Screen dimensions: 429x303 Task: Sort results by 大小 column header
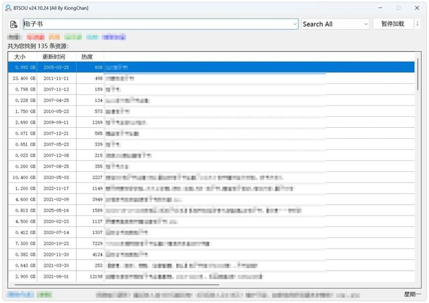point(20,56)
